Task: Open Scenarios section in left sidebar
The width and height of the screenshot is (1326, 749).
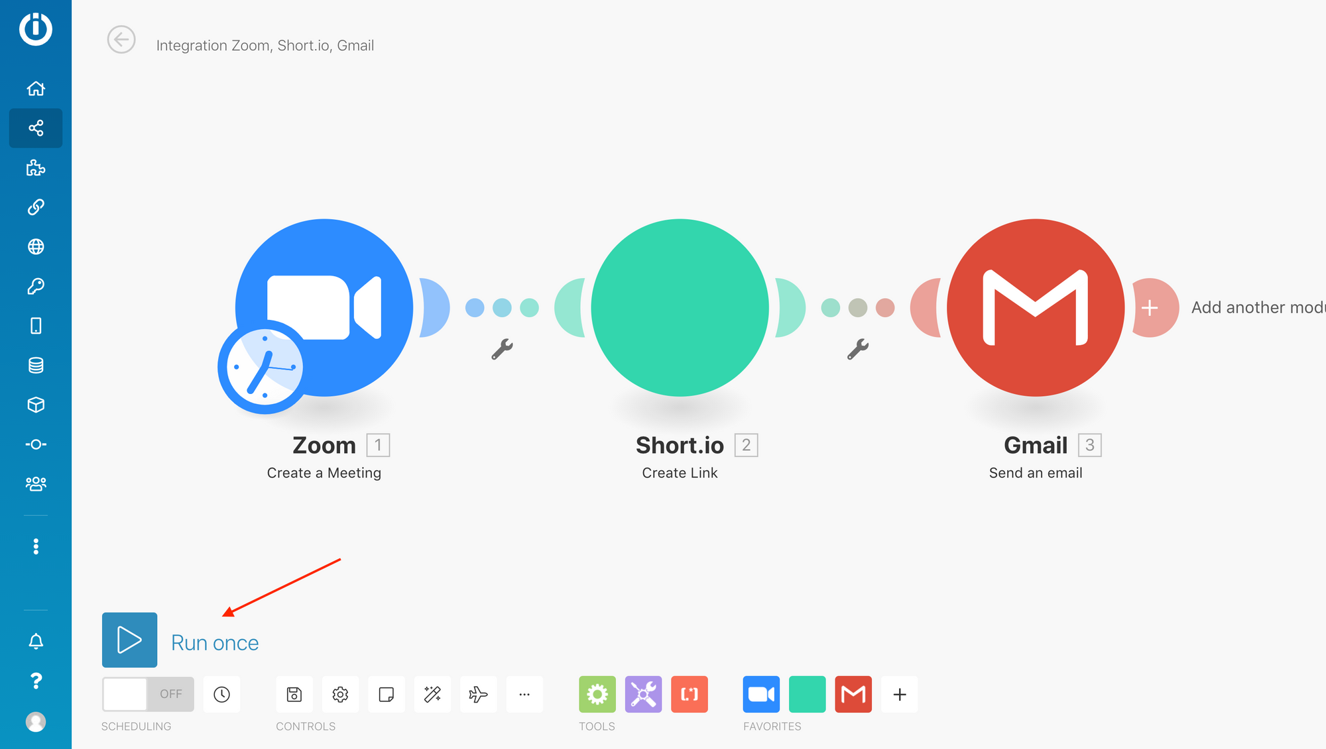Action: point(36,128)
